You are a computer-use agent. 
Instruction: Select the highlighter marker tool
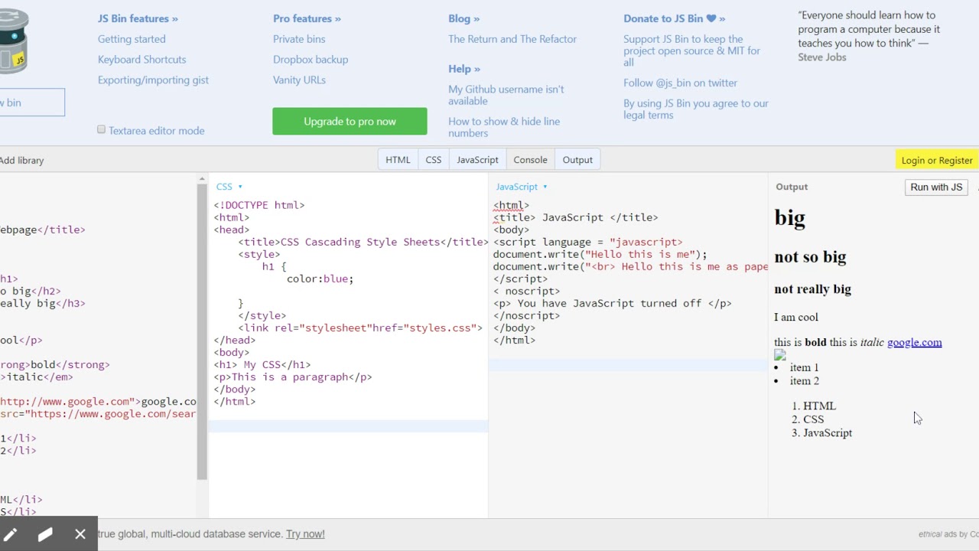point(45,534)
